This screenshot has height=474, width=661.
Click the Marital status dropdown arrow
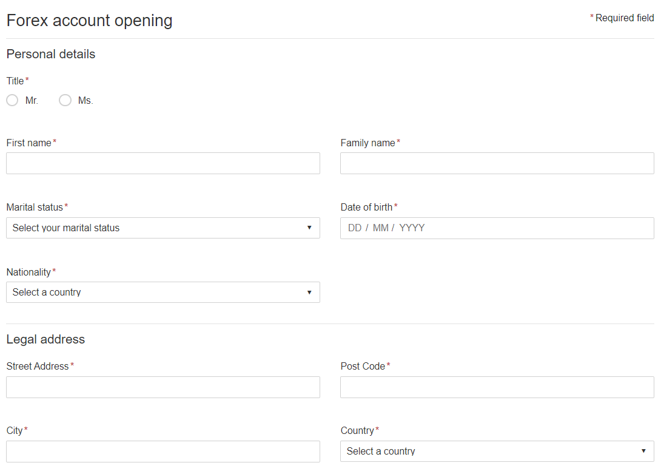(x=309, y=228)
